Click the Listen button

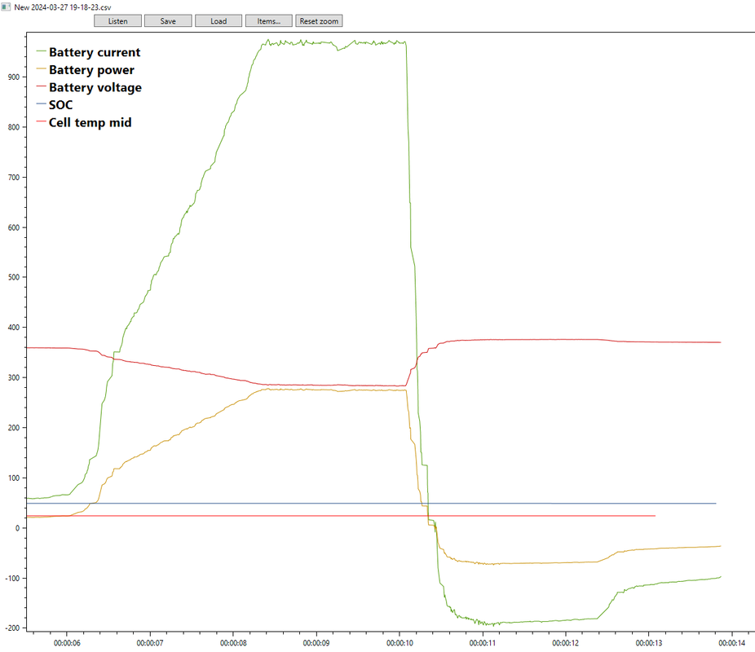[117, 21]
